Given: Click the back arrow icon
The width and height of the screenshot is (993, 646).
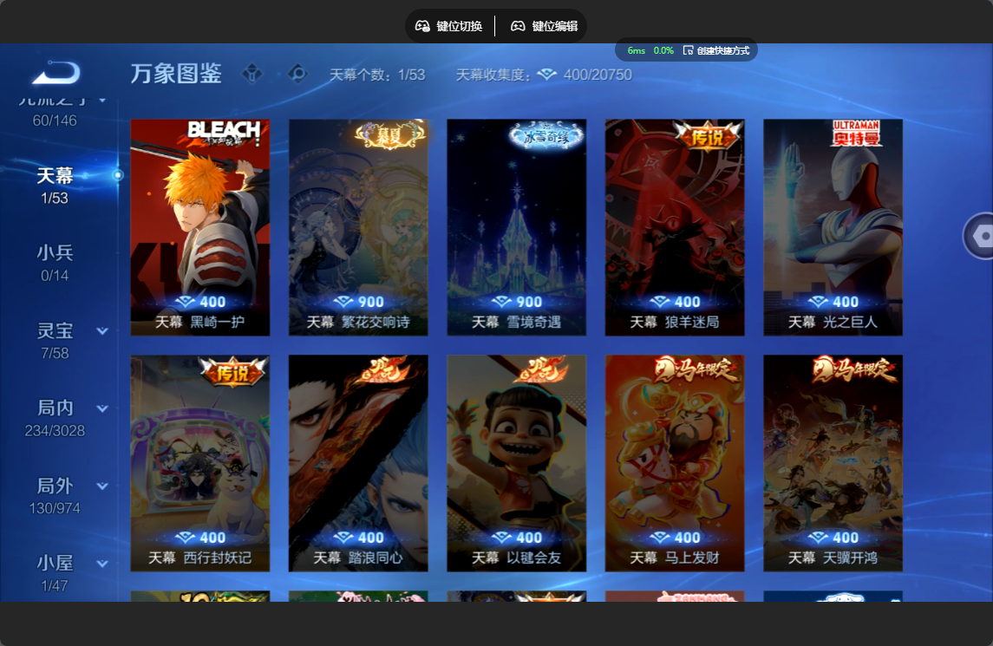Looking at the screenshot, I should 56,73.
